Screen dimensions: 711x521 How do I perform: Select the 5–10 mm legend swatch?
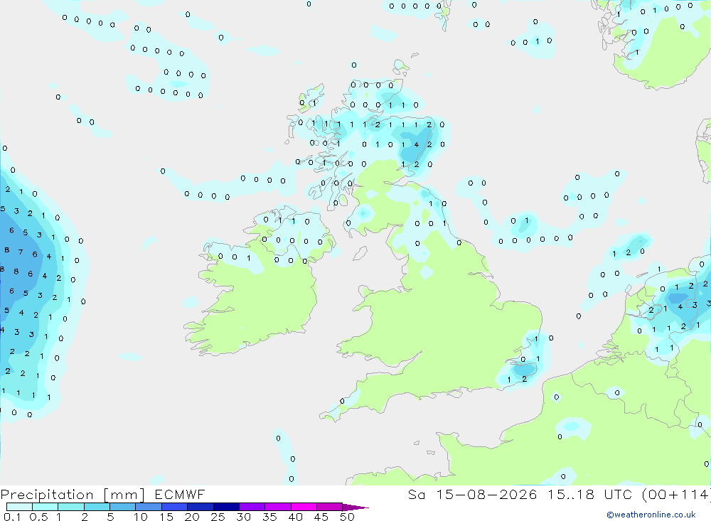pos(122,507)
